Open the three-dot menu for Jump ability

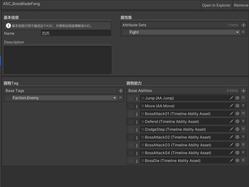pos(137,99)
